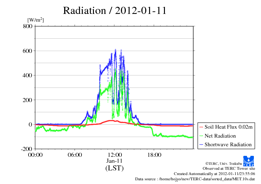Viewport: 261px width, 184px height.
Task: Click the '©TERC, Univ. Tsukuba' copyright text
Action: [223, 164]
